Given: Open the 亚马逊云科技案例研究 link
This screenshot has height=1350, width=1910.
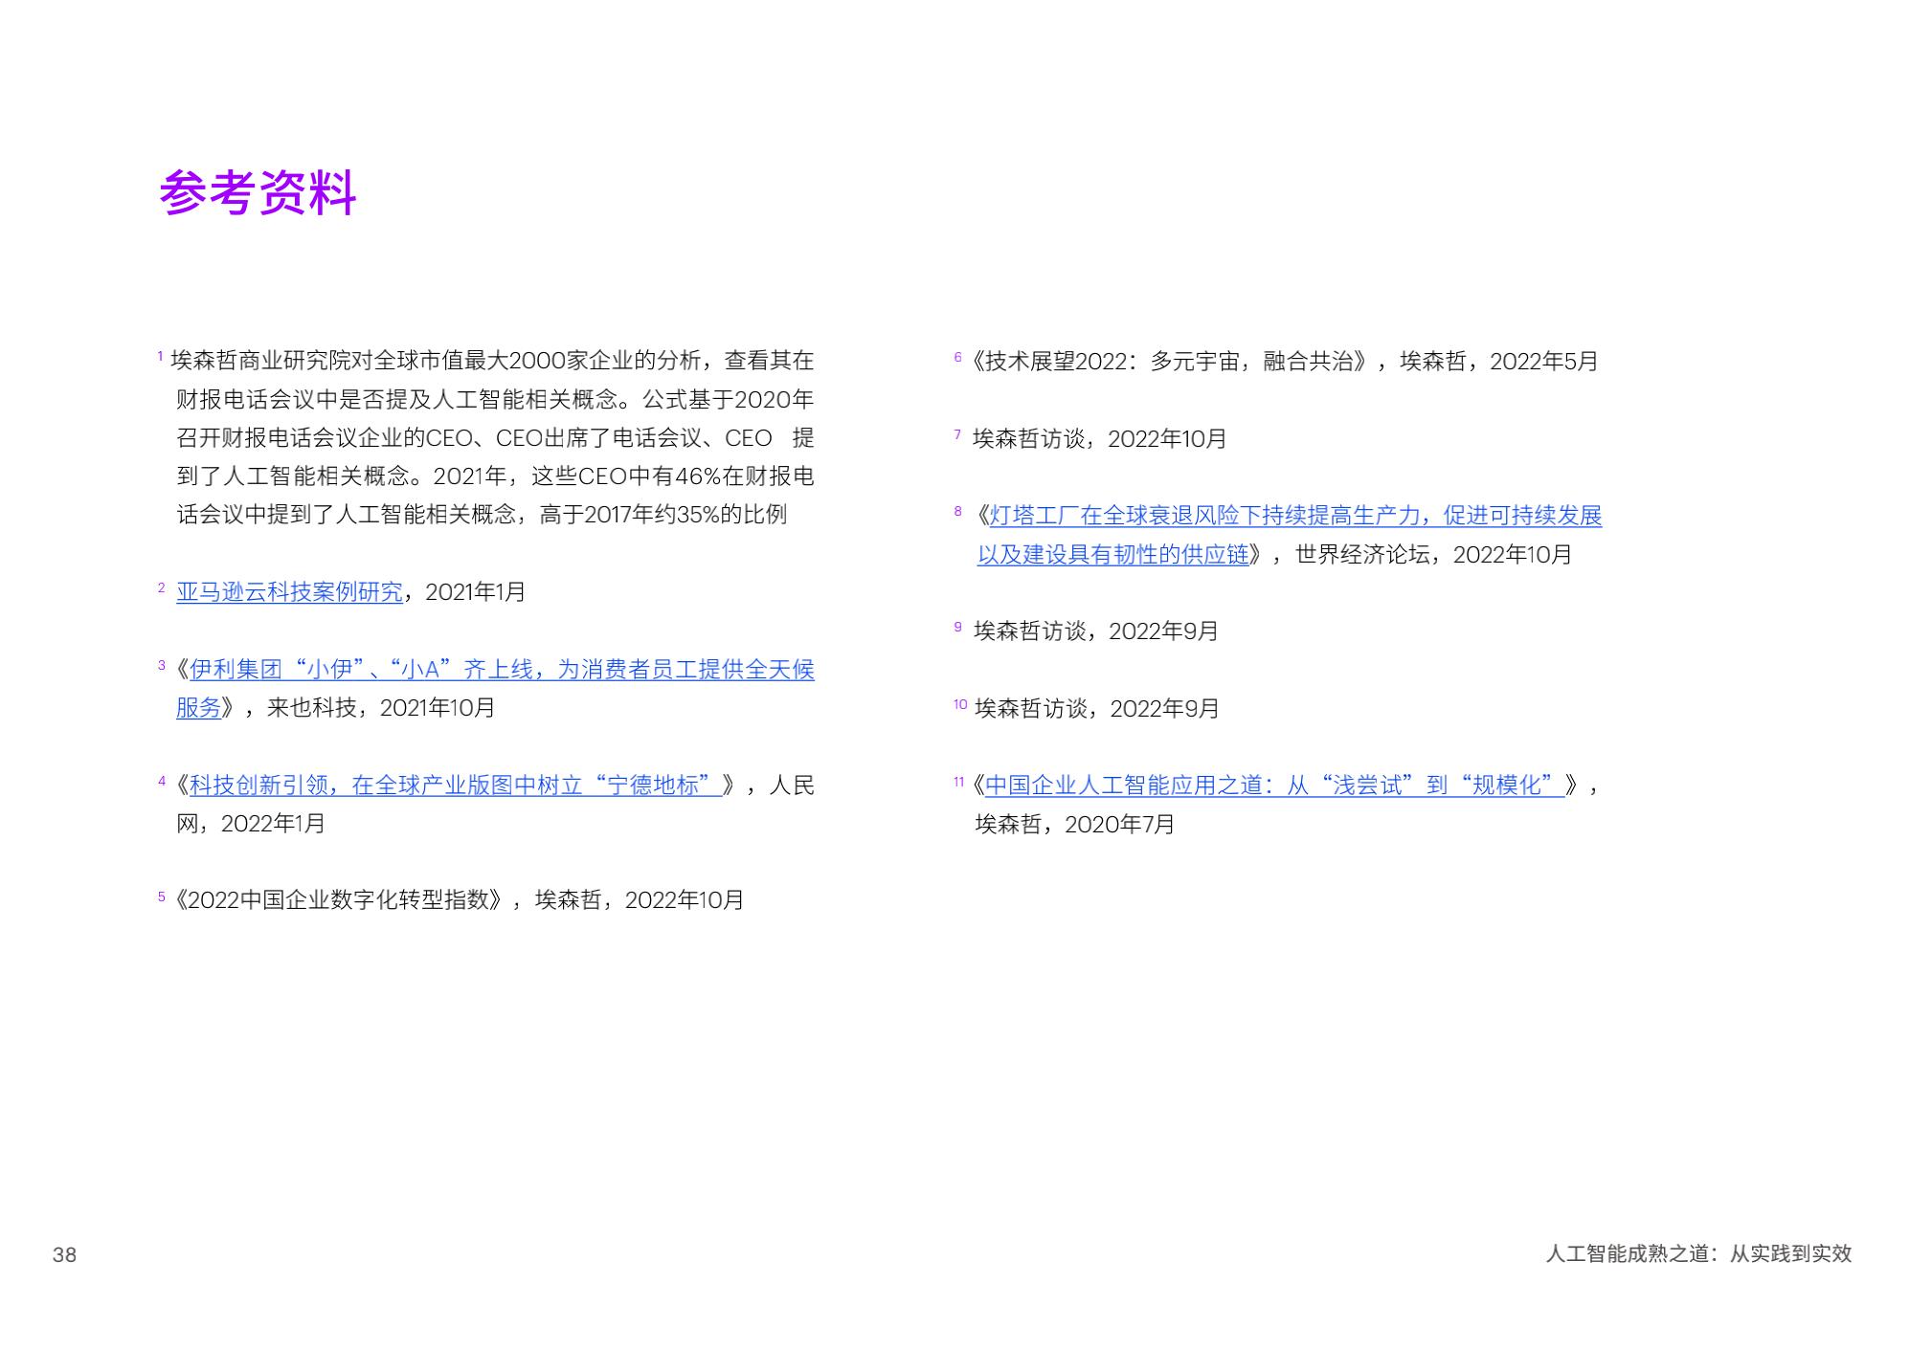Looking at the screenshot, I should pos(289,592).
